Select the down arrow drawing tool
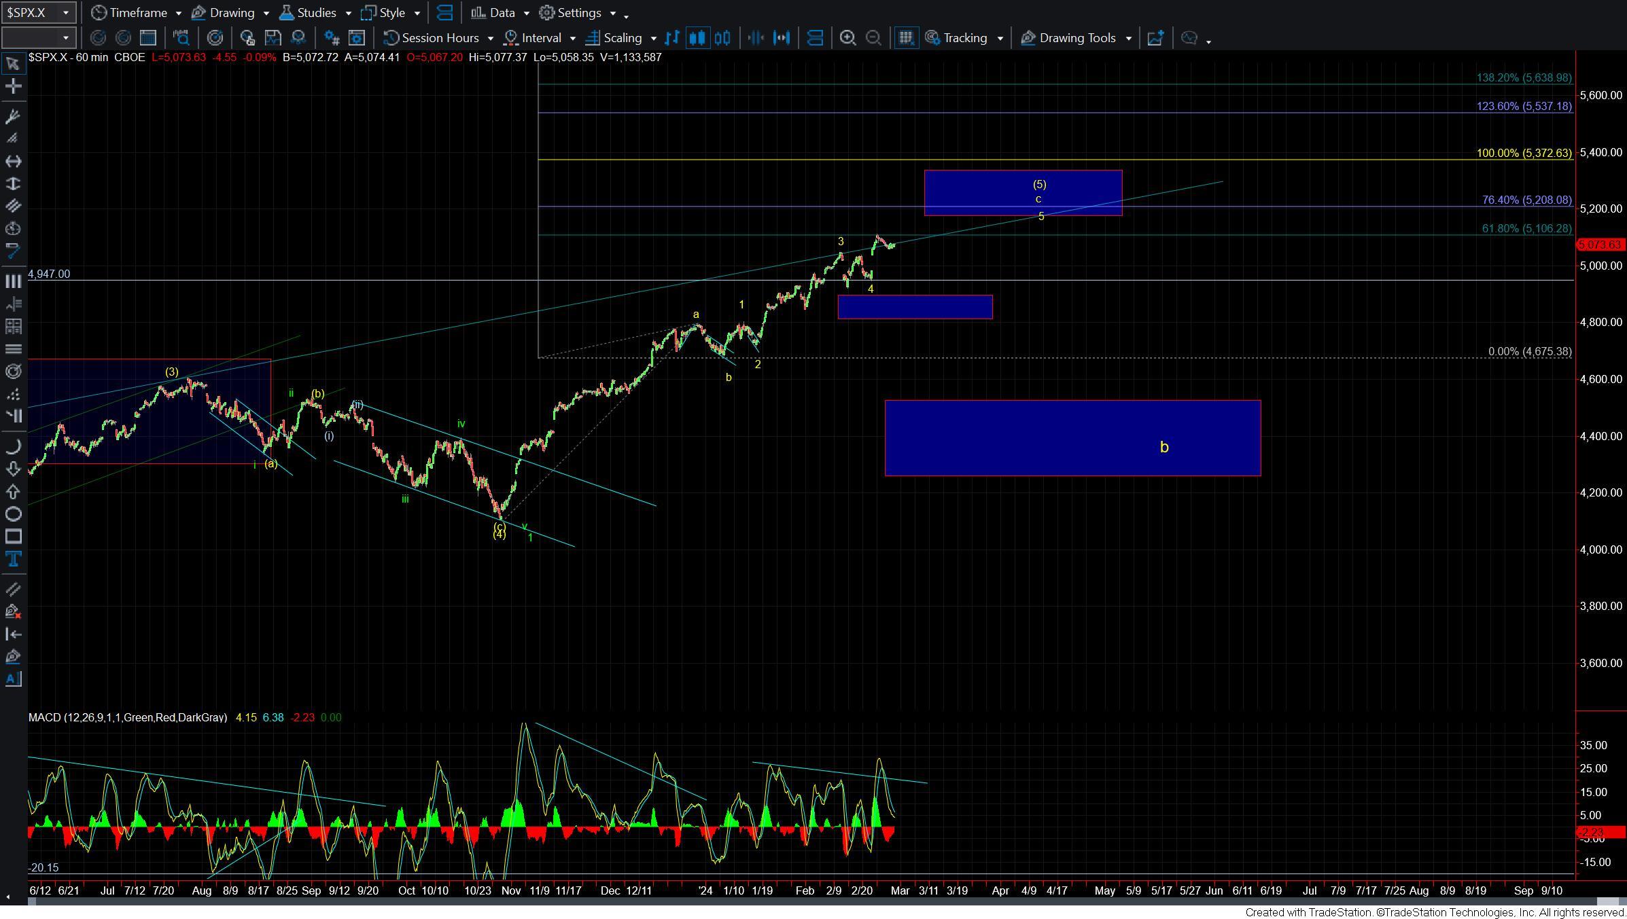 pyautogui.click(x=13, y=469)
